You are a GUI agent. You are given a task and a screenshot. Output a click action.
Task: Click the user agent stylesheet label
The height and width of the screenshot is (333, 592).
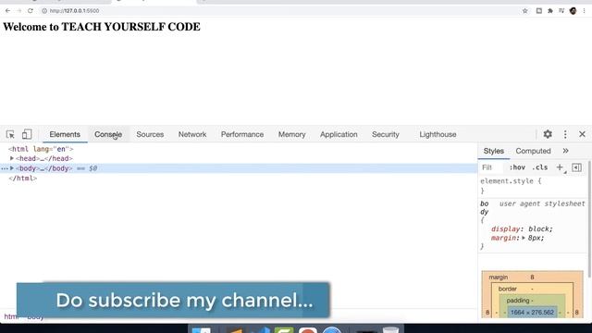coord(542,203)
